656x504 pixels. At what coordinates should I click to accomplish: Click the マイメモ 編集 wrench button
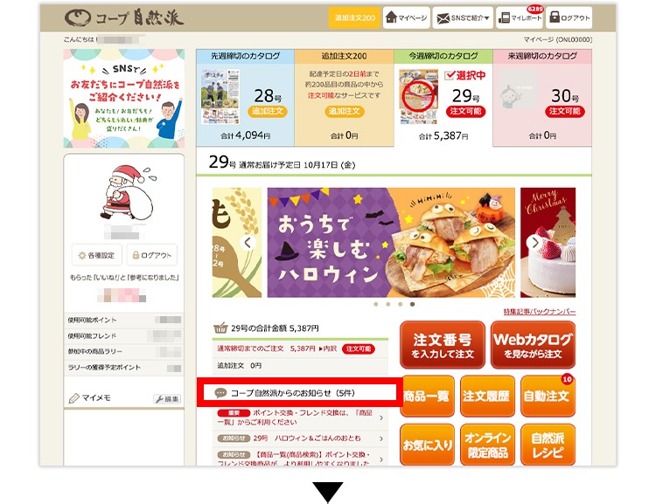[x=167, y=399]
